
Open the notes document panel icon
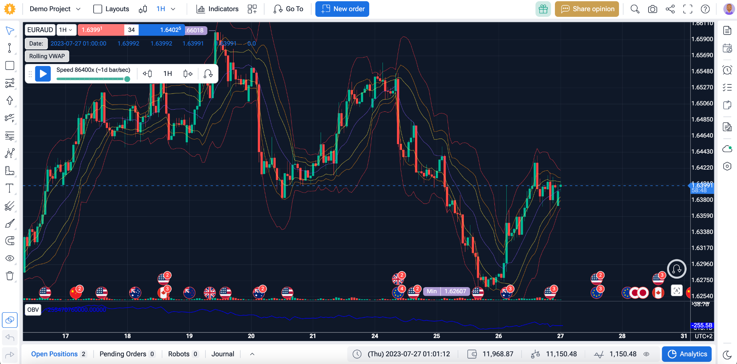point(727,31)
